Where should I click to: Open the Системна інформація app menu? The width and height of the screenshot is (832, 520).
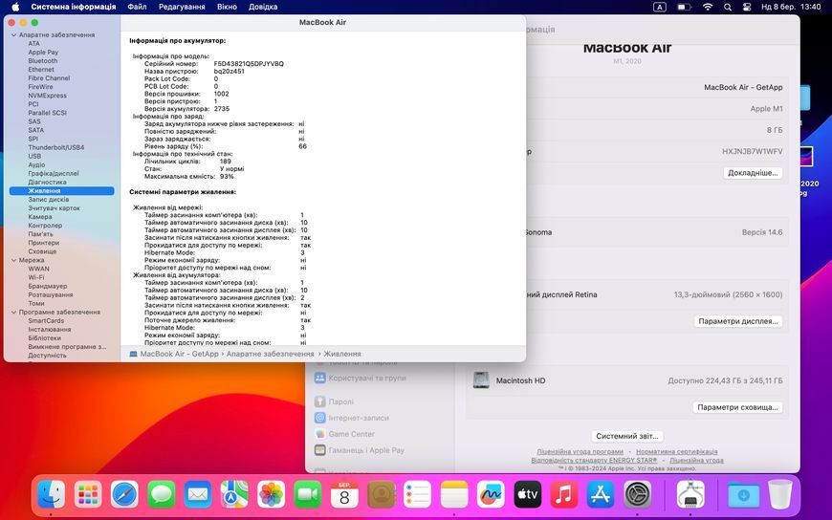click(x=74, y=7)
